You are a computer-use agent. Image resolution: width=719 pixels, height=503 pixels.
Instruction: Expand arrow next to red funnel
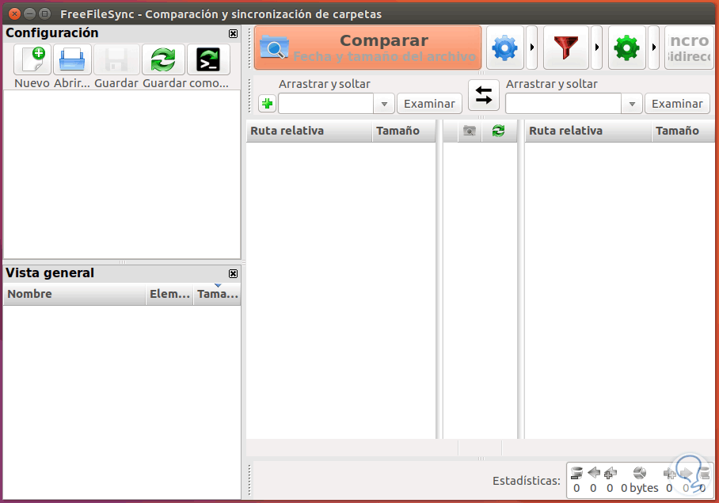596,48
